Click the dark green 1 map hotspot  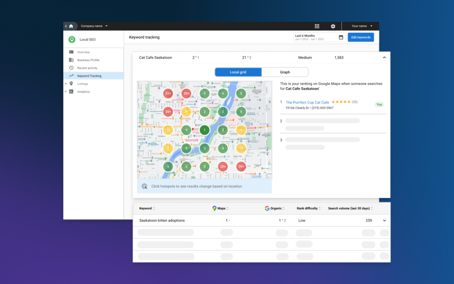pyautogui.click(x=204, y=130)
